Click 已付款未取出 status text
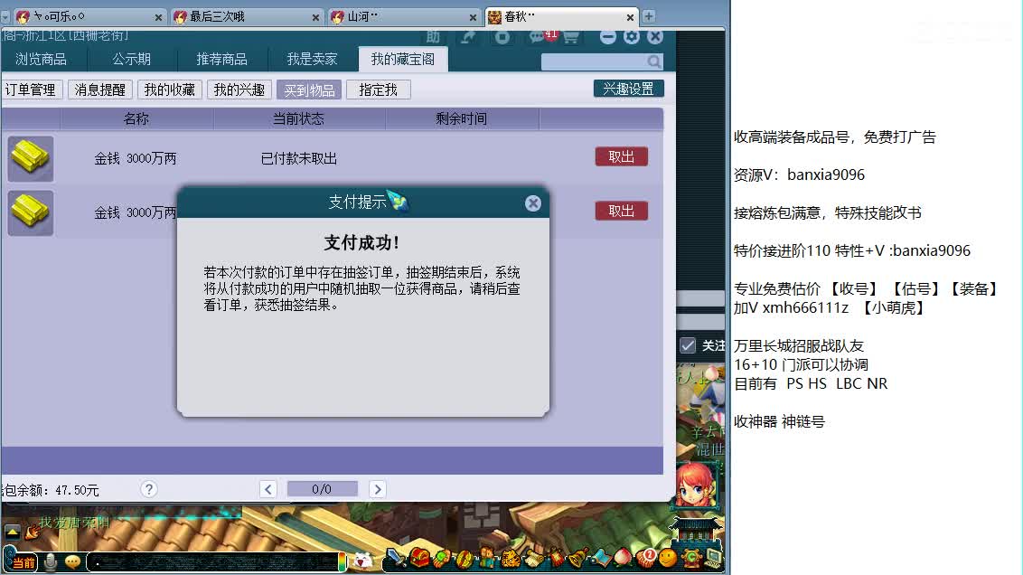Screen dimensions: 1023x575 pos(299,158)
